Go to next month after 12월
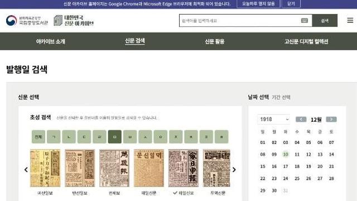The width and height of the screenshot is (357, 201). coord(331,119)
